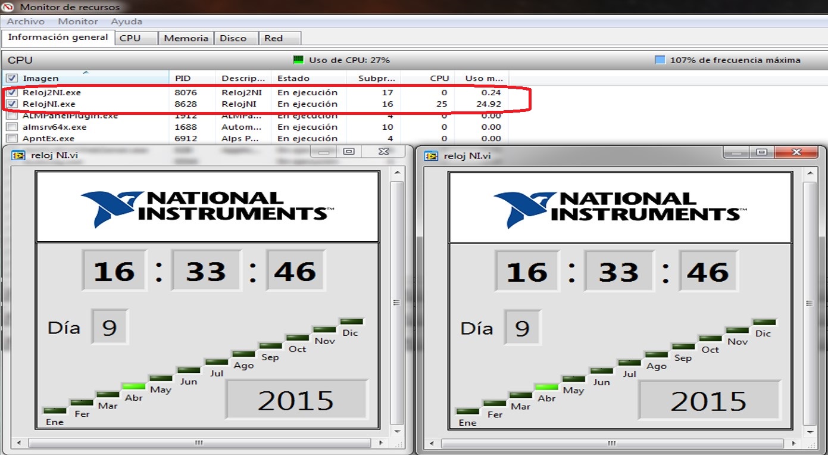Click the Abr month LED in left clock
Image resolution: width=828 pixels, height=455 pixels.
tap(133, 386)
